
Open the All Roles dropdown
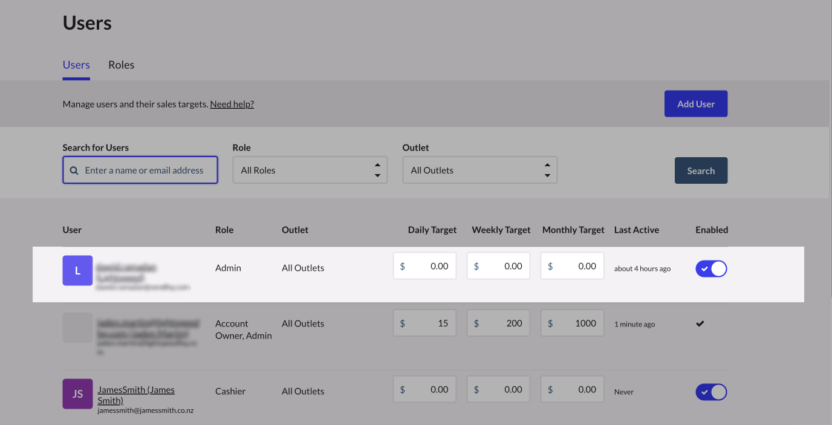[310, 170]
